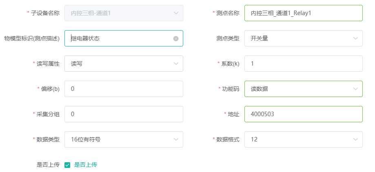The width and height of the screenshot is (375, 172).
Task: Select the 采集分组 input field
Action: [124, 114]
